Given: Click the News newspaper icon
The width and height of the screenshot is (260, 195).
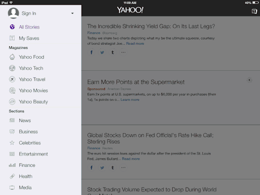Looking at the screenshot, I should point(12,120).
